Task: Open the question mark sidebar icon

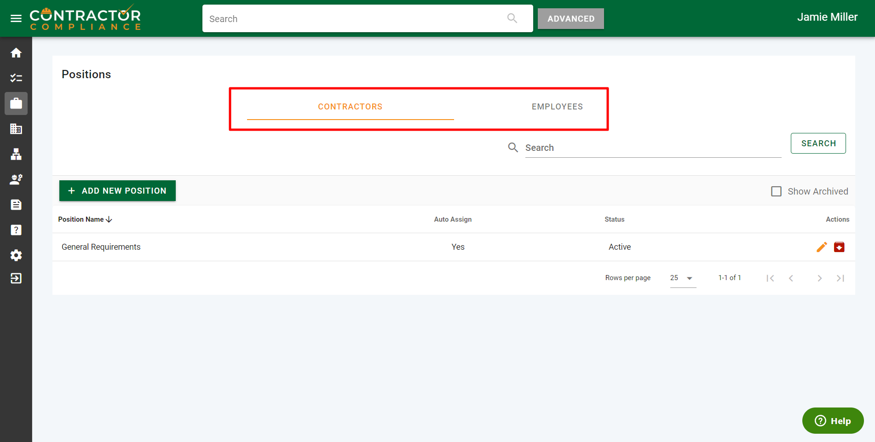Action: [x=16, y=230]
